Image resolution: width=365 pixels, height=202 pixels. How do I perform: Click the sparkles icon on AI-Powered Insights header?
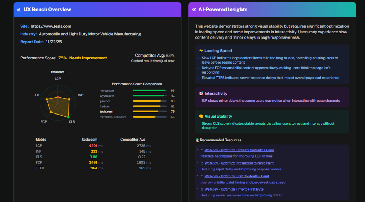click(194, 9)
